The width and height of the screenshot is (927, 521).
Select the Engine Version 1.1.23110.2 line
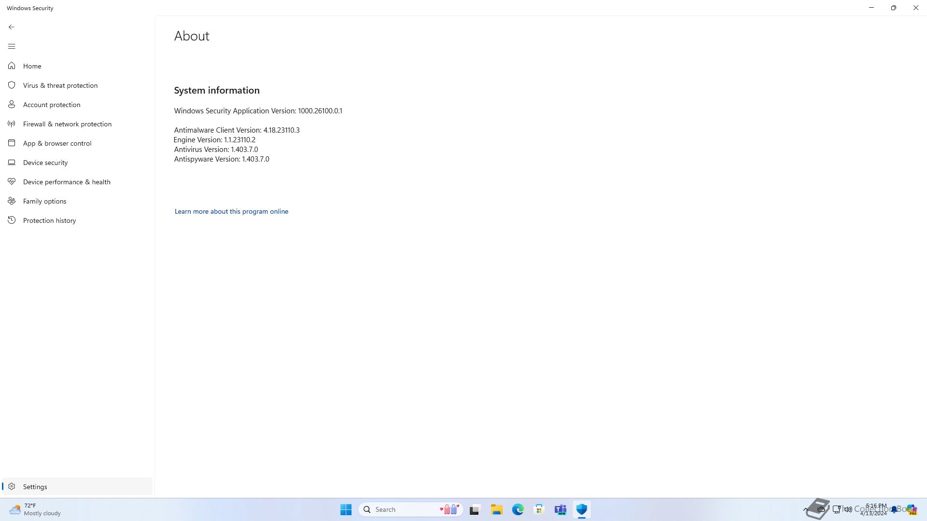tap(214, 140)
